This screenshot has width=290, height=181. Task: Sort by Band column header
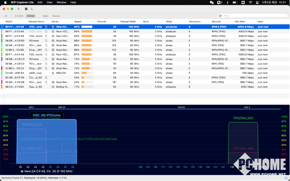pyautogui.click(x=146, y=22)
